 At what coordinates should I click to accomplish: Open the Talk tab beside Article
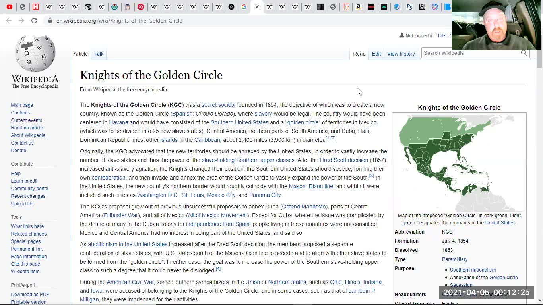(x=99, y=54)
